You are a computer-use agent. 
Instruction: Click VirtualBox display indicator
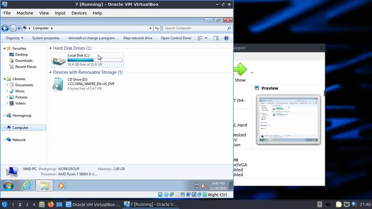183,194
